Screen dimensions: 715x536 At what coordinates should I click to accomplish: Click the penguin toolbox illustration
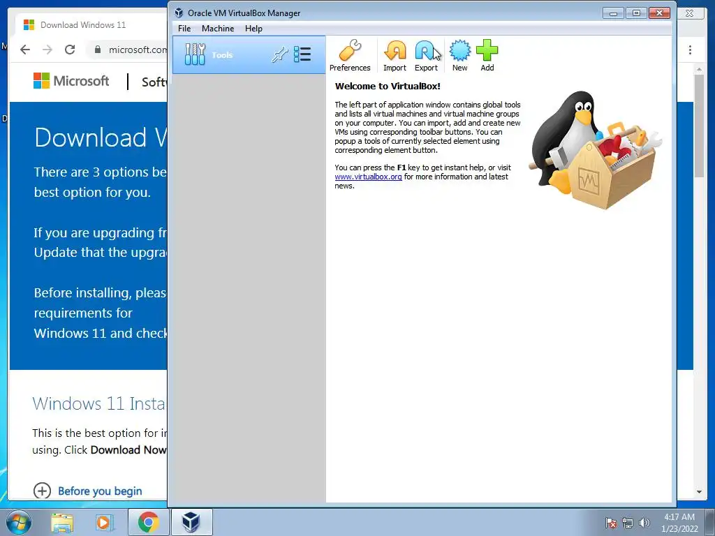595,150
